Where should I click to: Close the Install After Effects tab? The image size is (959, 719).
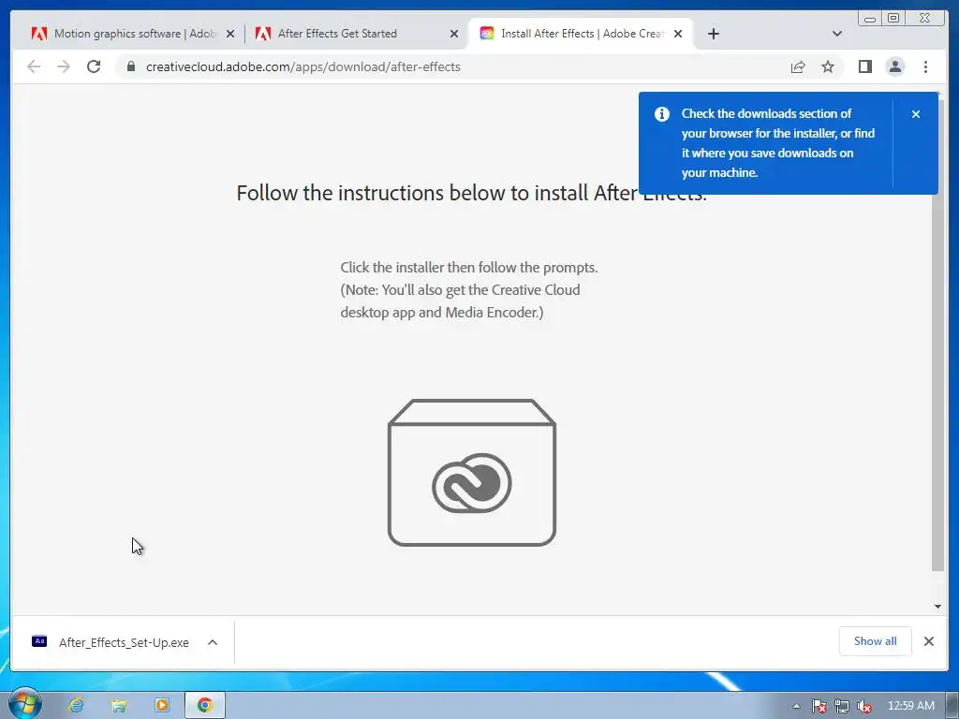point(678,35)
